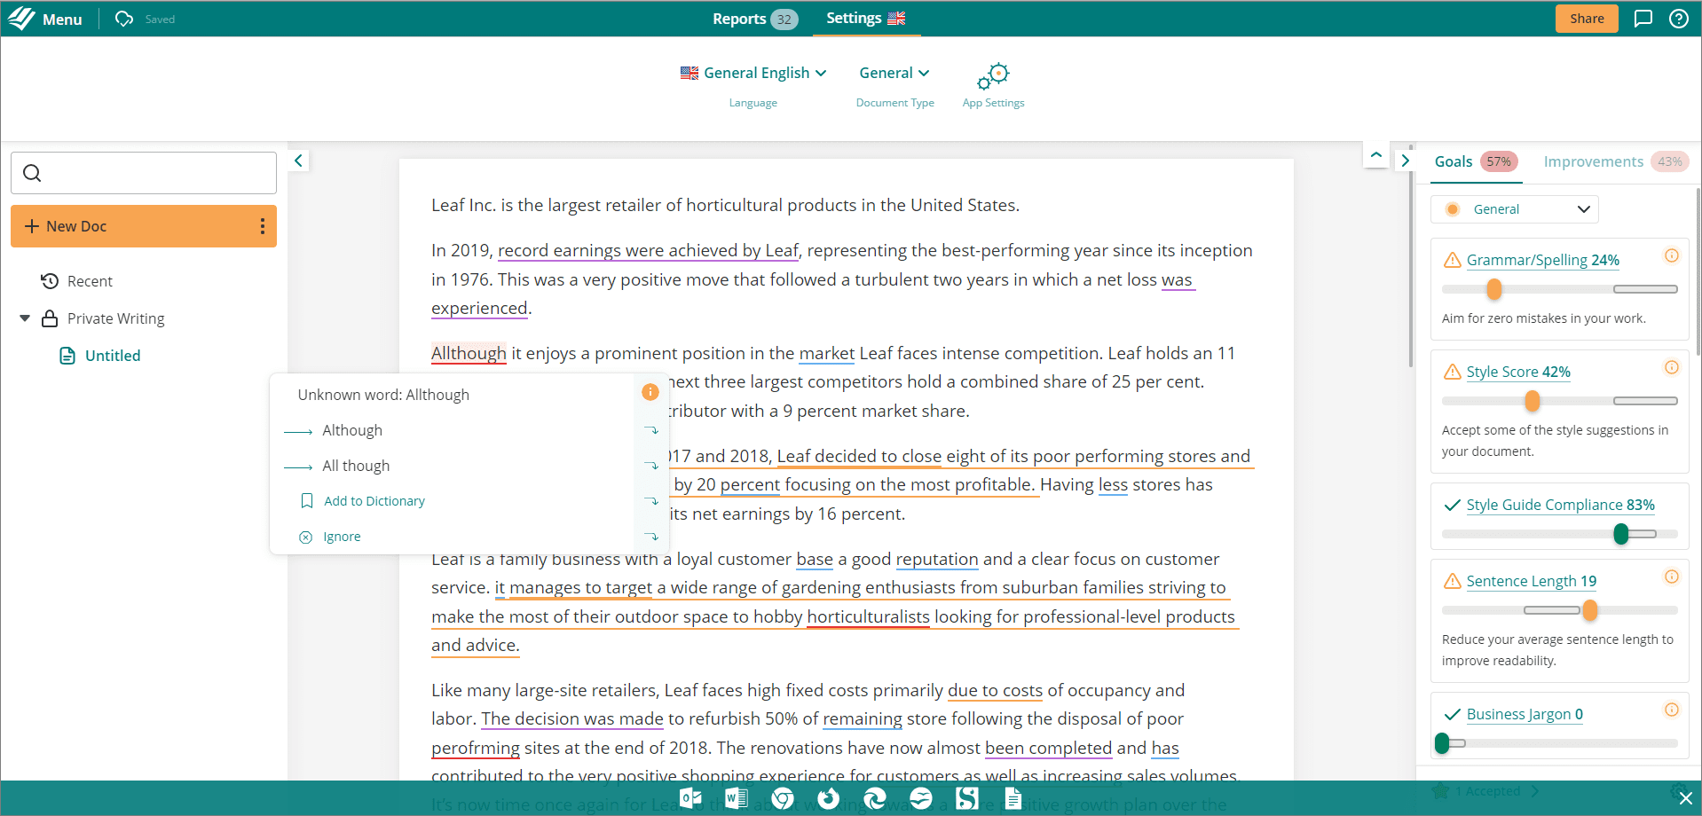Collapse the settings header with up chevron
This screenshot has height=816, width=1702.
pyautogui.click(x=1376, y=155)
